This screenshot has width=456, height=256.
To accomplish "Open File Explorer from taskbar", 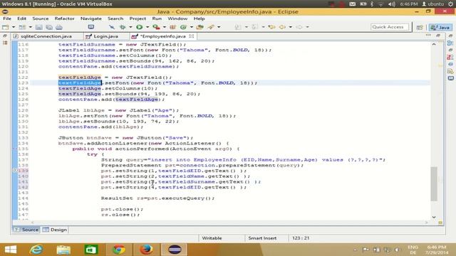I will click(63, 250).
